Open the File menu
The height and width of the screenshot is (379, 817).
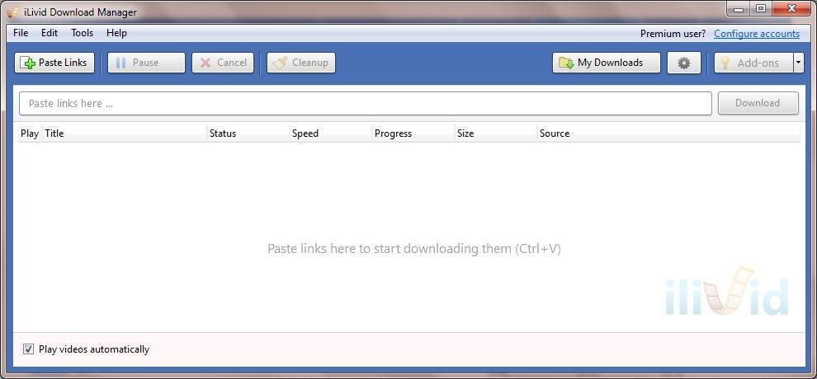[x=21, y=33]
